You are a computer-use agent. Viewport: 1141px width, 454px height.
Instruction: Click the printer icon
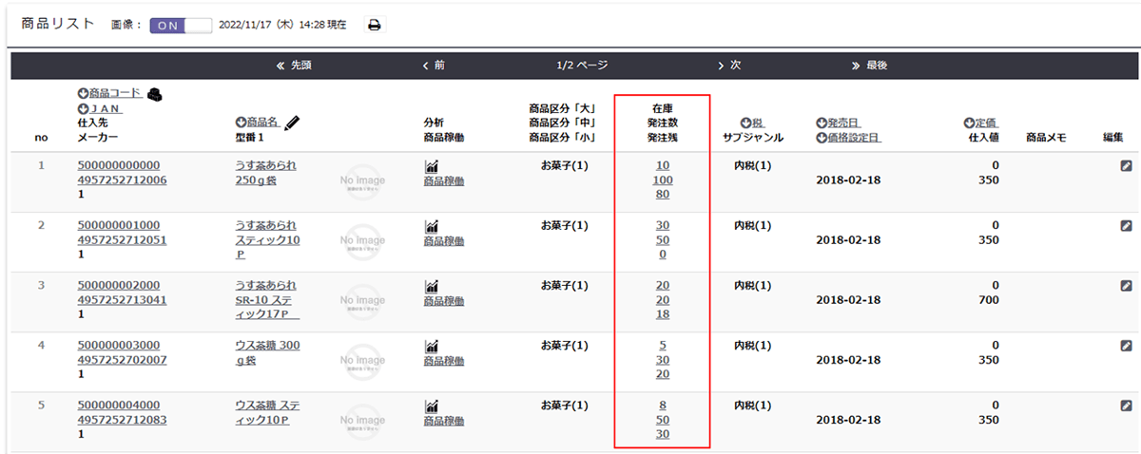point(375,25)
